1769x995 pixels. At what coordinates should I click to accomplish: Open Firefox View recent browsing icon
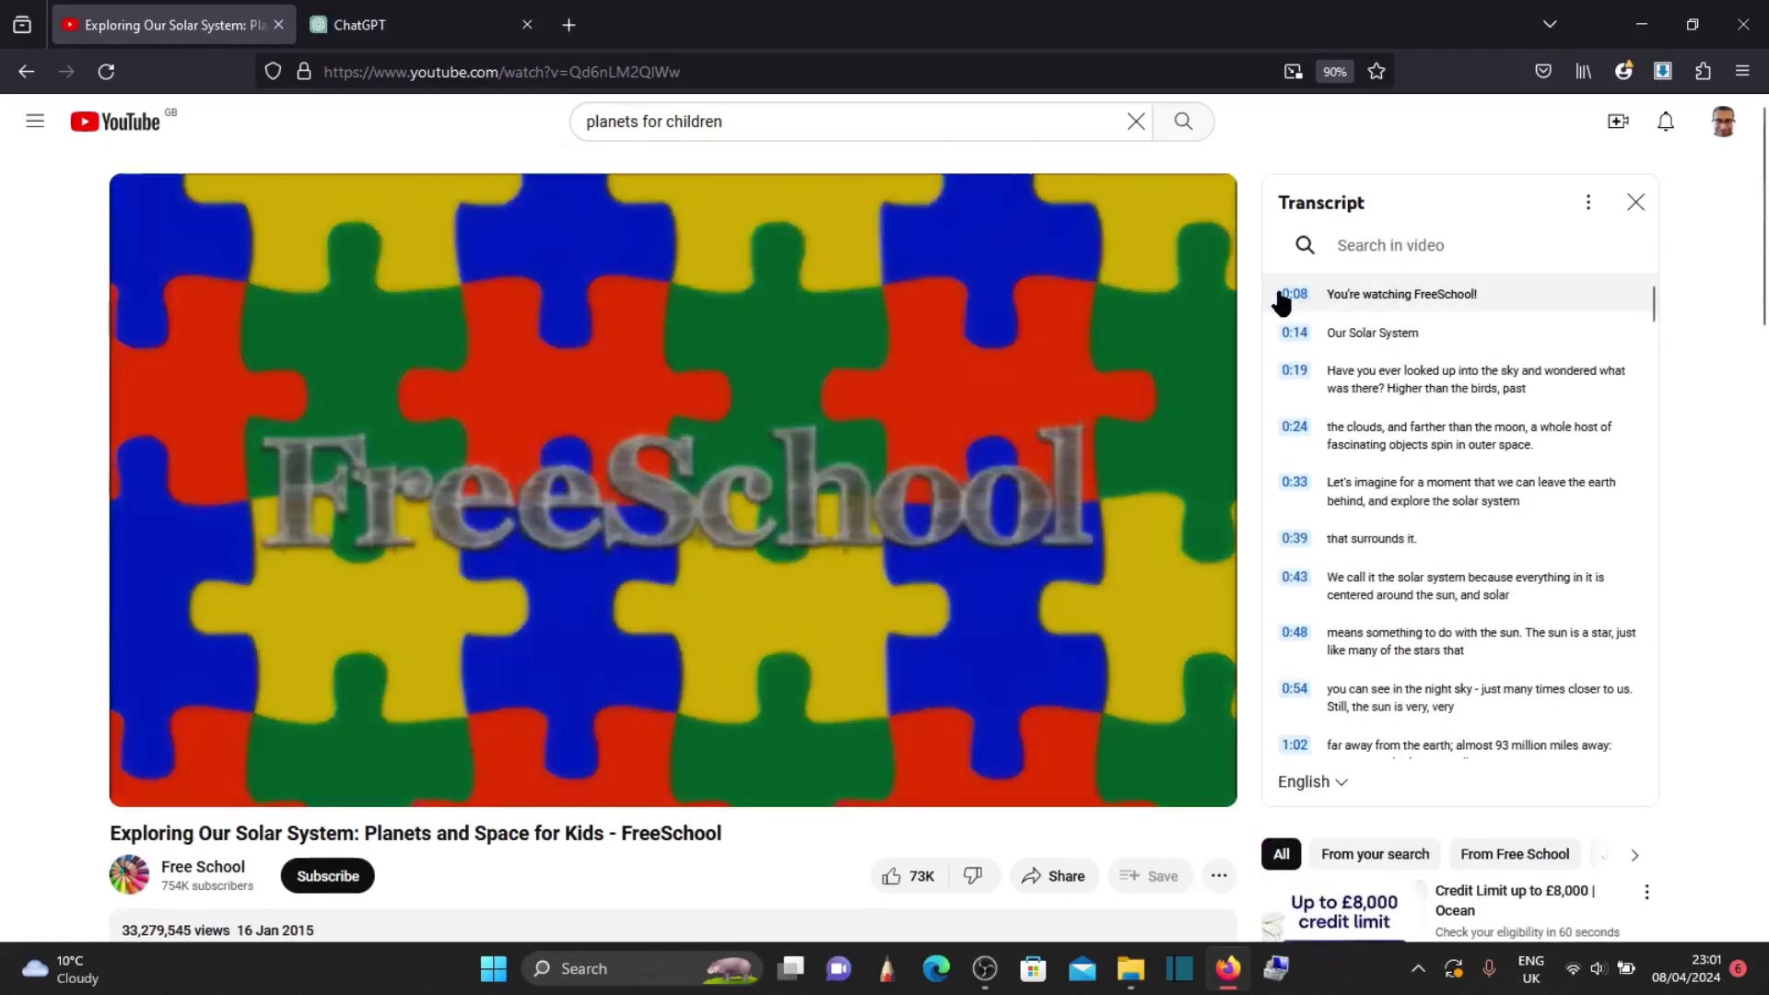click(x=22, y=25)
